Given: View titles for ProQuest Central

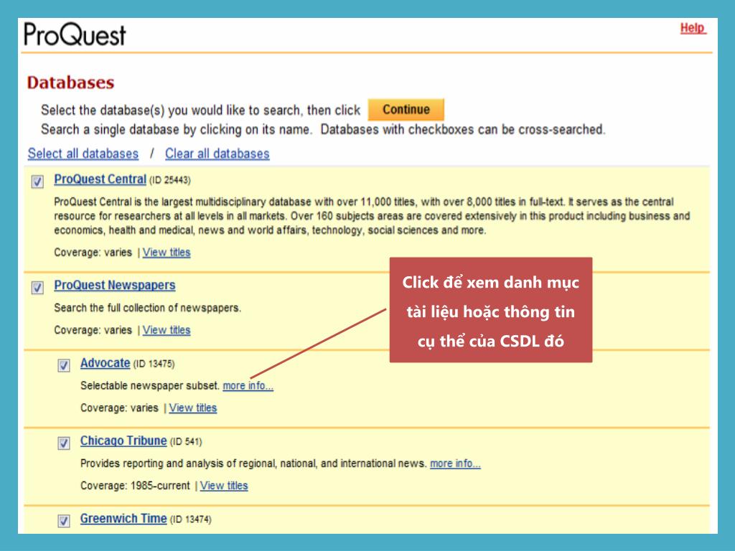Looking at the screenshot, I should 167,252.
